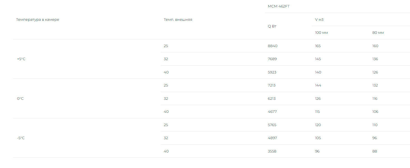The image size is (410, 168).
Task: Select the 7213 power value cell
Action: (272, 85)
